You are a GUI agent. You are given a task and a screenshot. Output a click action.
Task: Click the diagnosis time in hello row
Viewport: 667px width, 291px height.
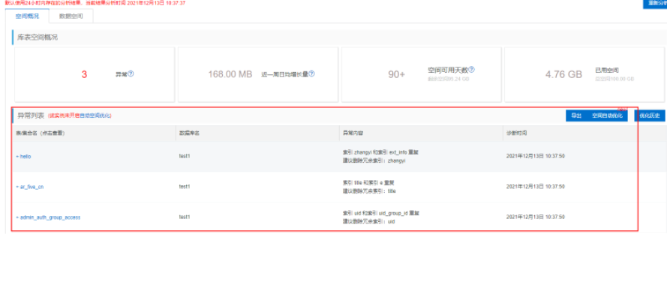(536, 157)
